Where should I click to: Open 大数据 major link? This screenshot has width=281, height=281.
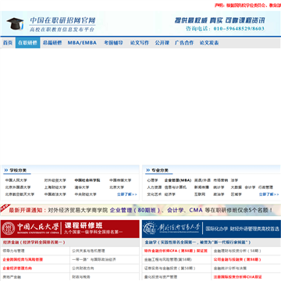tap(237, 187)
